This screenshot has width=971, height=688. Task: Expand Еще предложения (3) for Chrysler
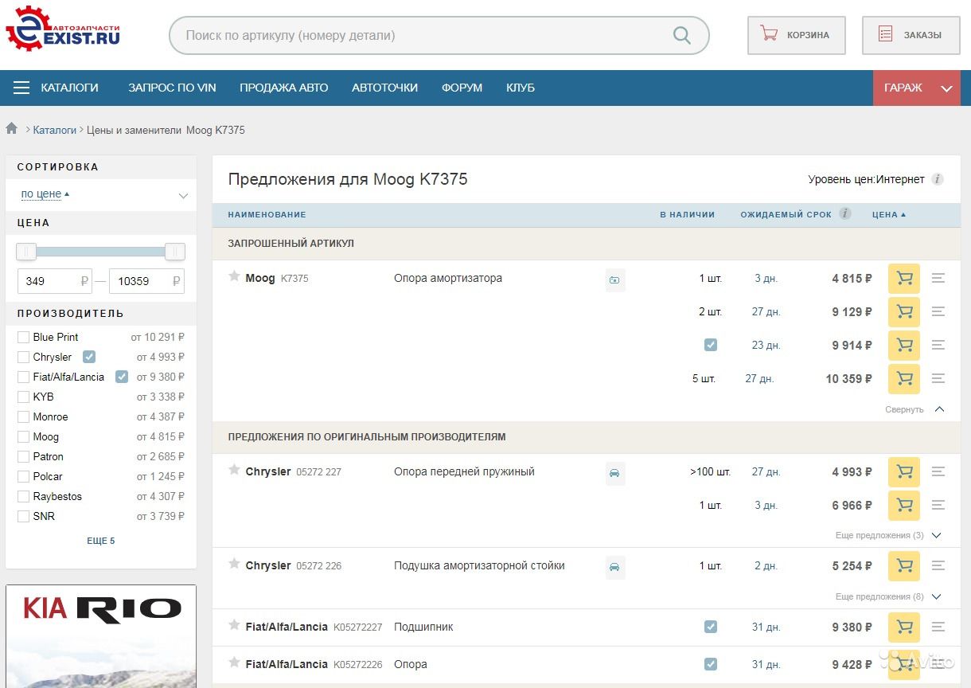click(888, 535)
